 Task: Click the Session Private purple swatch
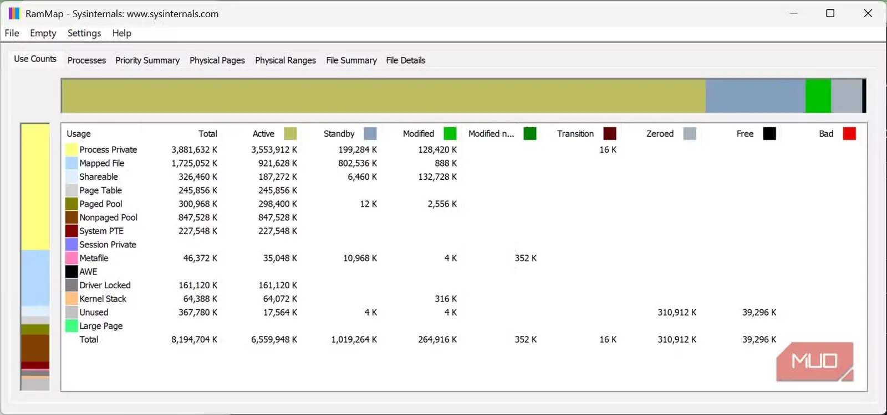pos(72,245)
